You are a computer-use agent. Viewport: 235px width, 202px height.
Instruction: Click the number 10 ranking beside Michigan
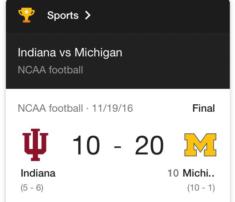click(173, 173)
